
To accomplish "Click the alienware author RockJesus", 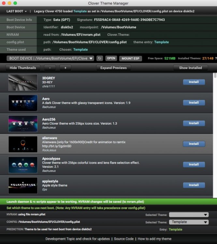I will [x=49, y=150].
